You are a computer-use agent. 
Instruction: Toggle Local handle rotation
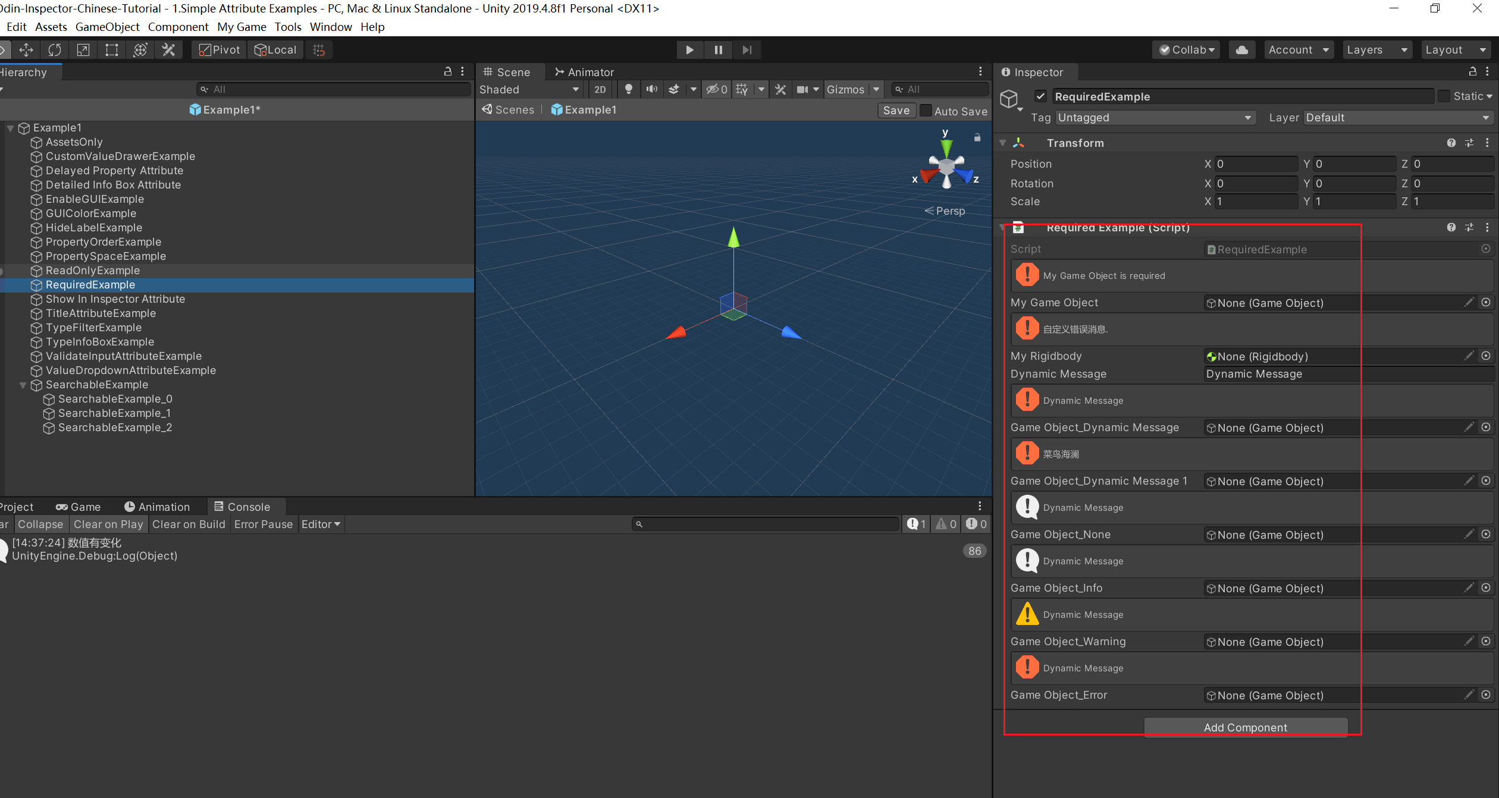[x=275, y=50]
